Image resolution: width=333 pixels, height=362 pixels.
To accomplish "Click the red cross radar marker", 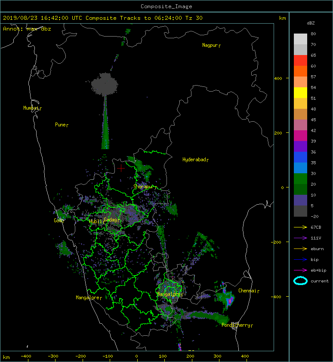I will tap(121, 168).
